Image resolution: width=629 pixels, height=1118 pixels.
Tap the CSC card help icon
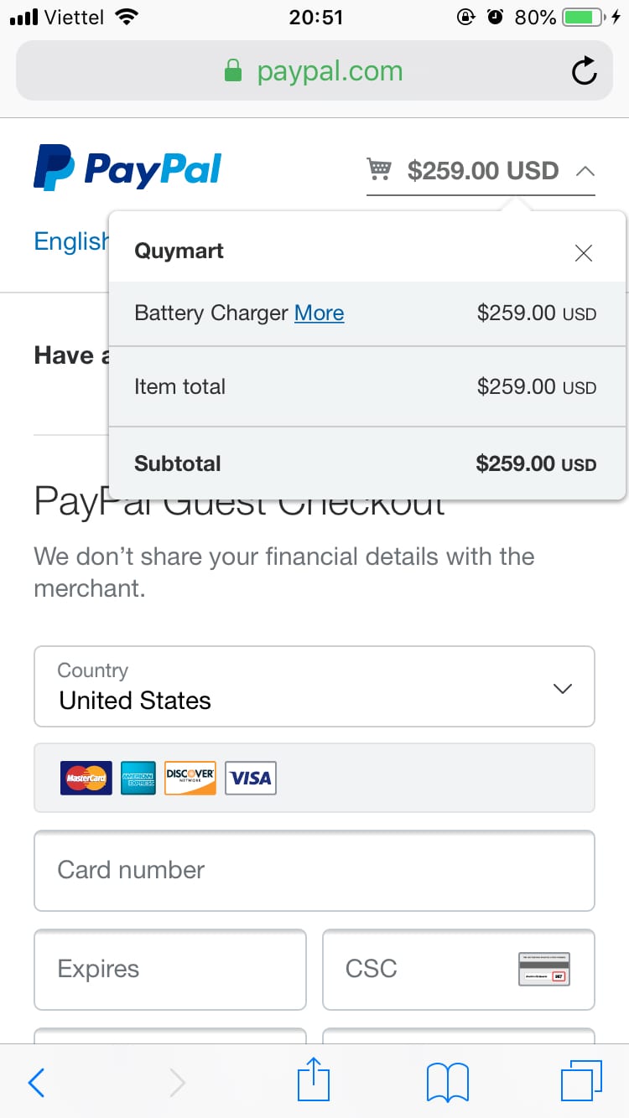(x=543, y=969)
